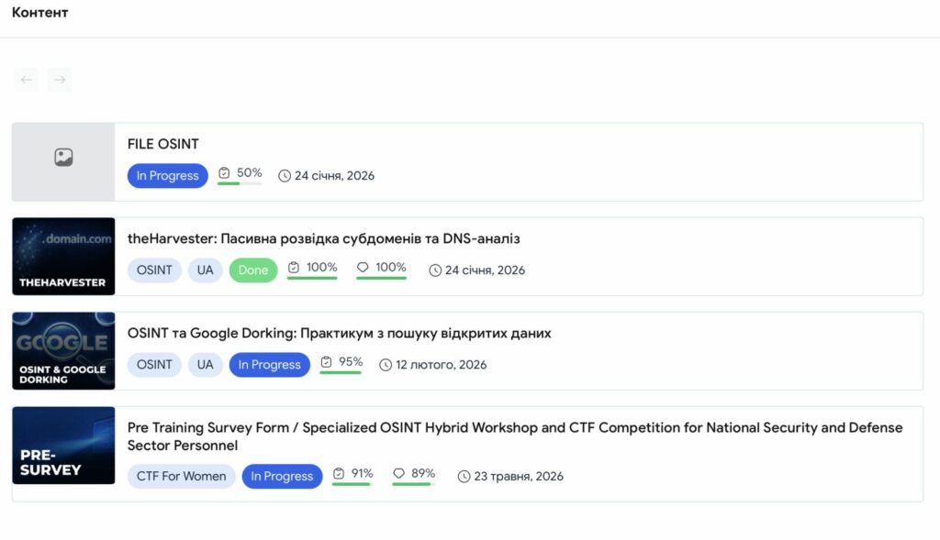Open Pre Training Survey Form title
The height and width of the screenshot is (540, 940).
click(x=514, y=427)
